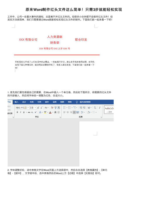Toggle underline formatting button
Screen dimensions: 148x209
click(24, 112)
